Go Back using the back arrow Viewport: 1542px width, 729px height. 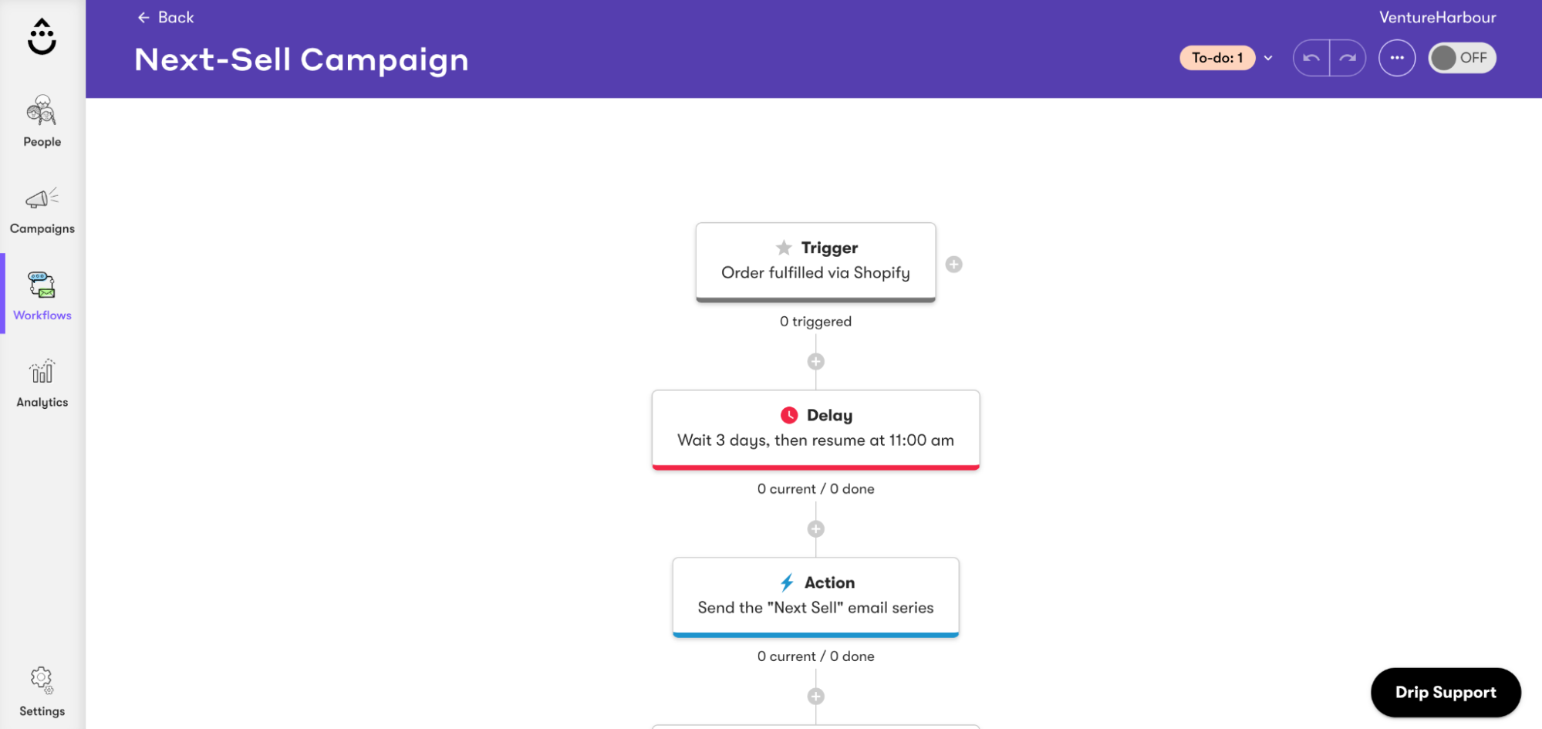click(x=164, y=17)
